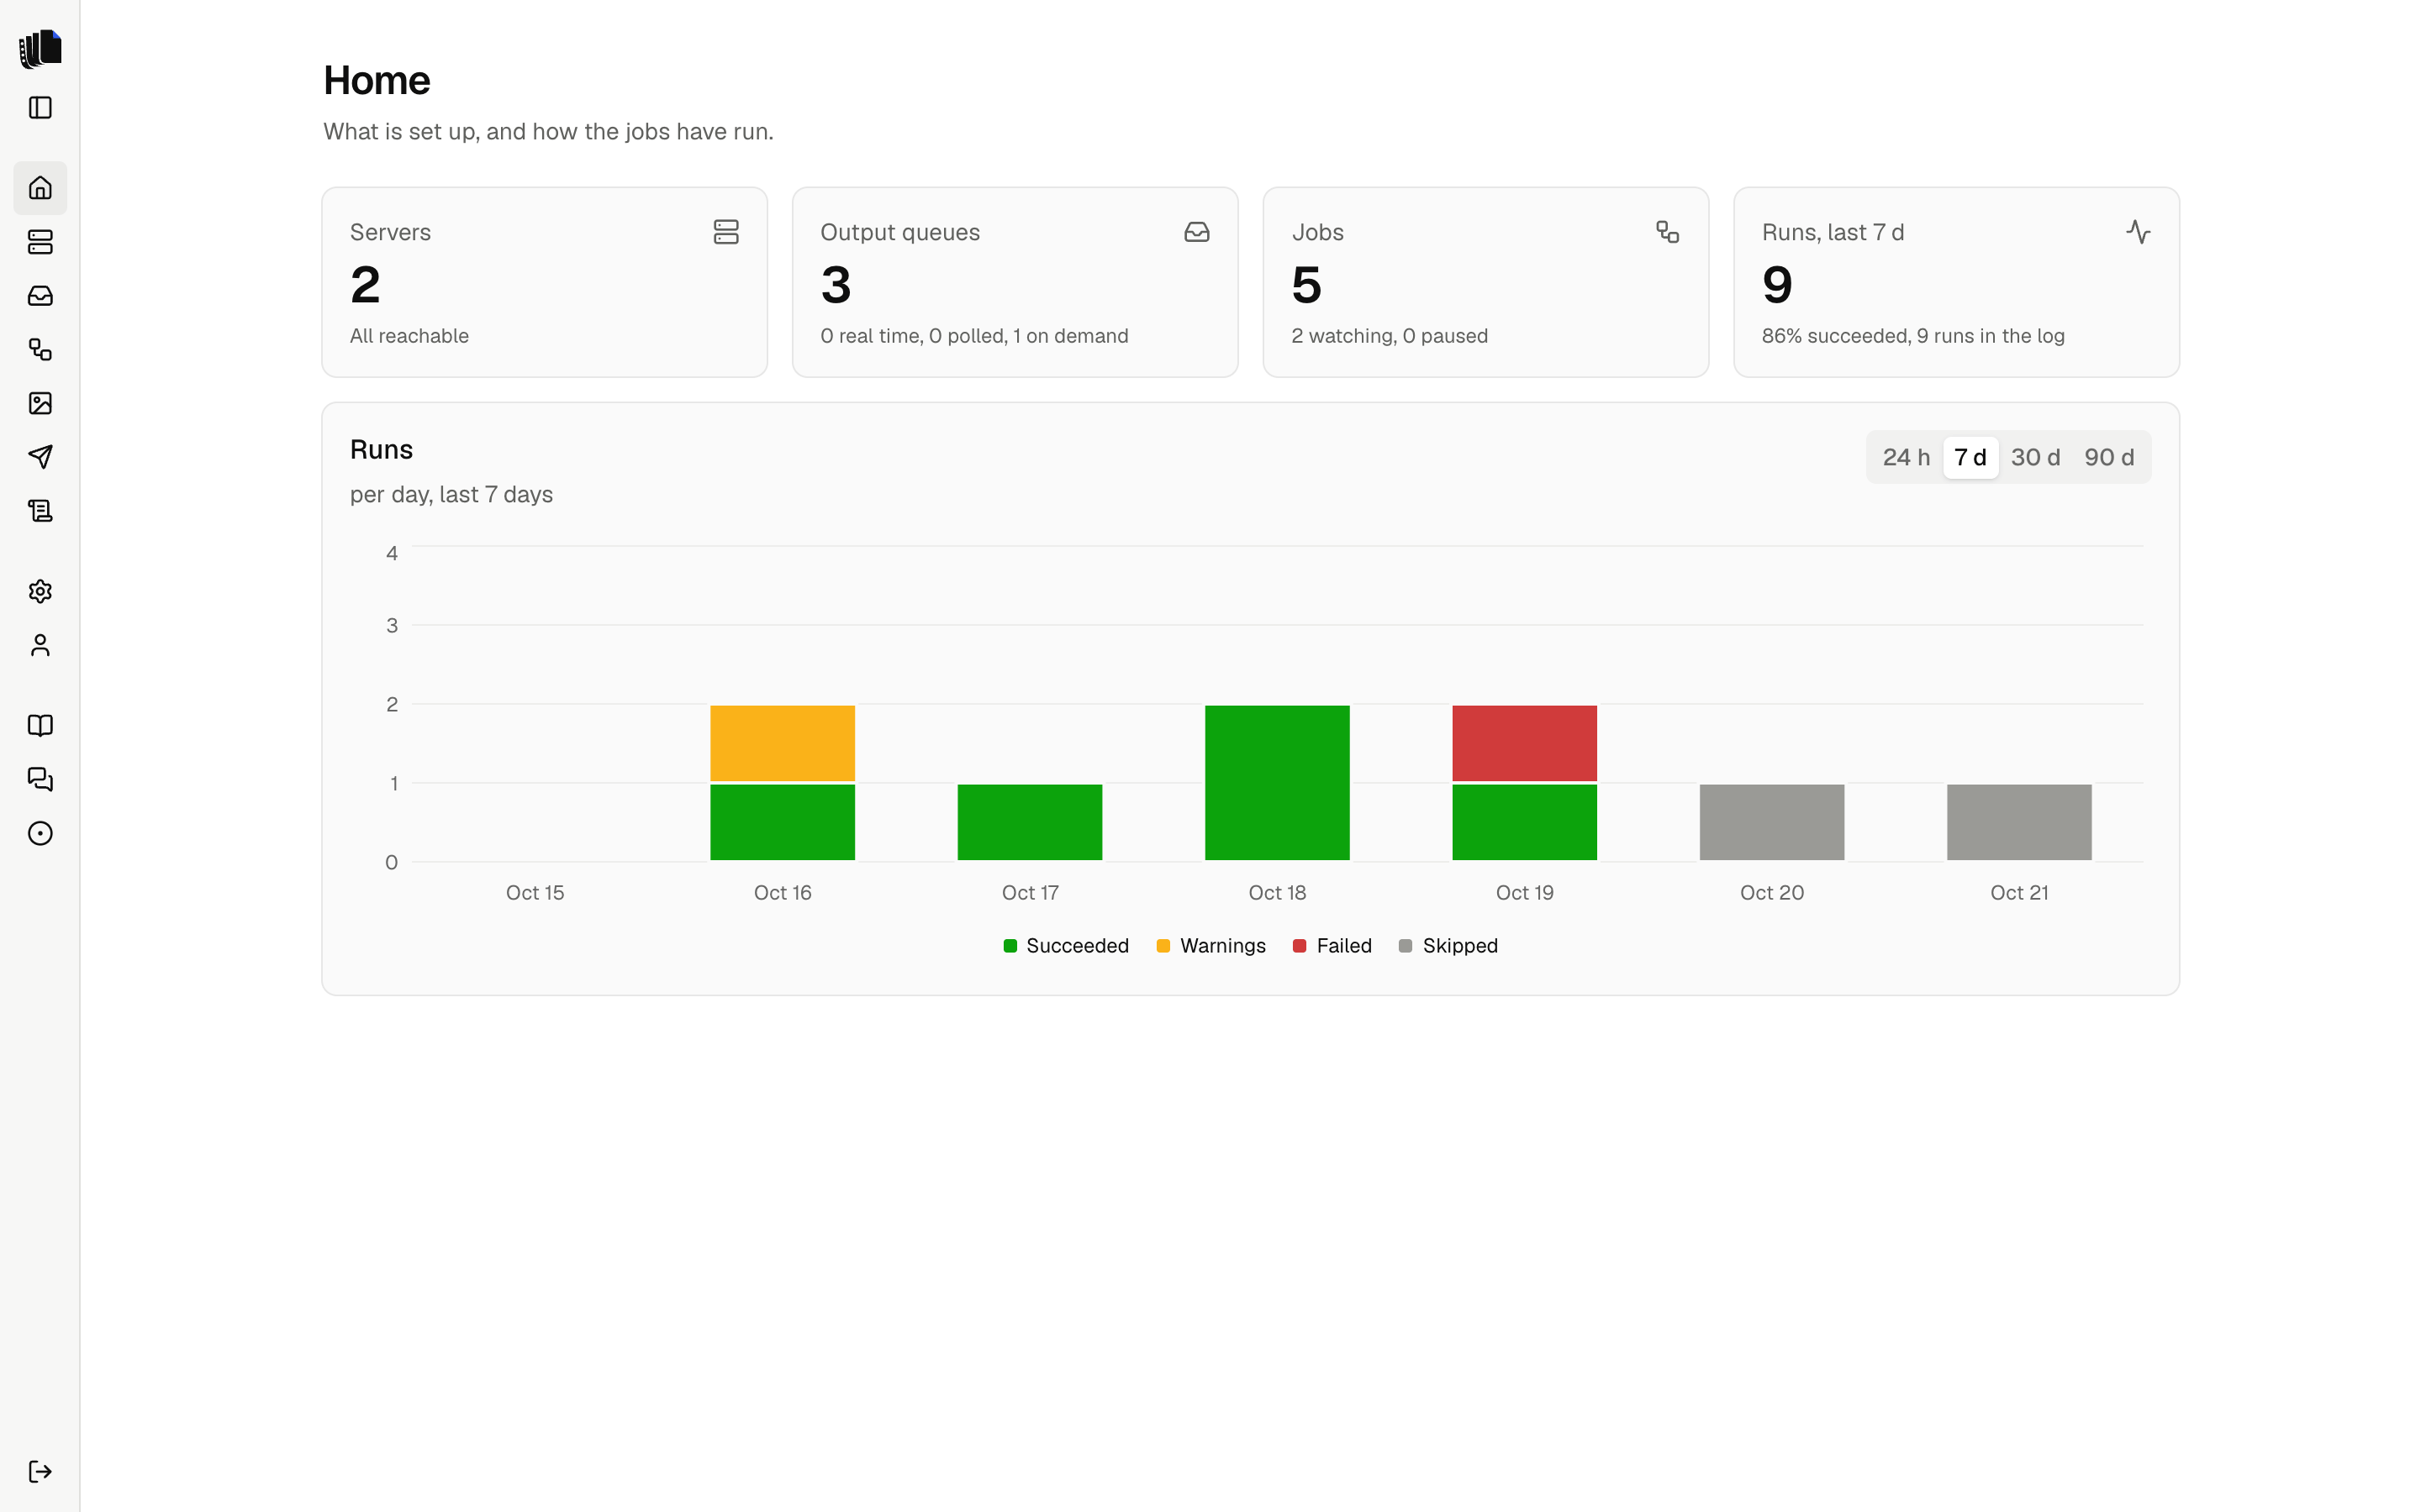Screen dimensions: 2421x1512
Task: Click the "86% succeeded, 9 runs in the log" text
Action: tap(1912, 336)
